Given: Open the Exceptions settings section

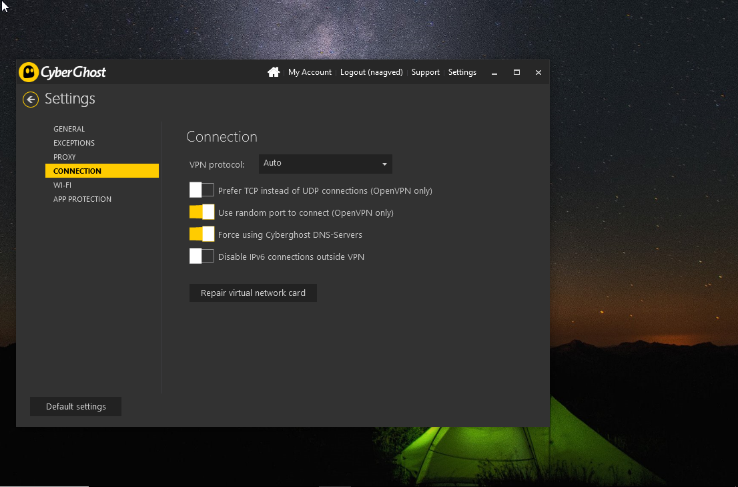Looking at the screenshot, I should coord(74,143).
